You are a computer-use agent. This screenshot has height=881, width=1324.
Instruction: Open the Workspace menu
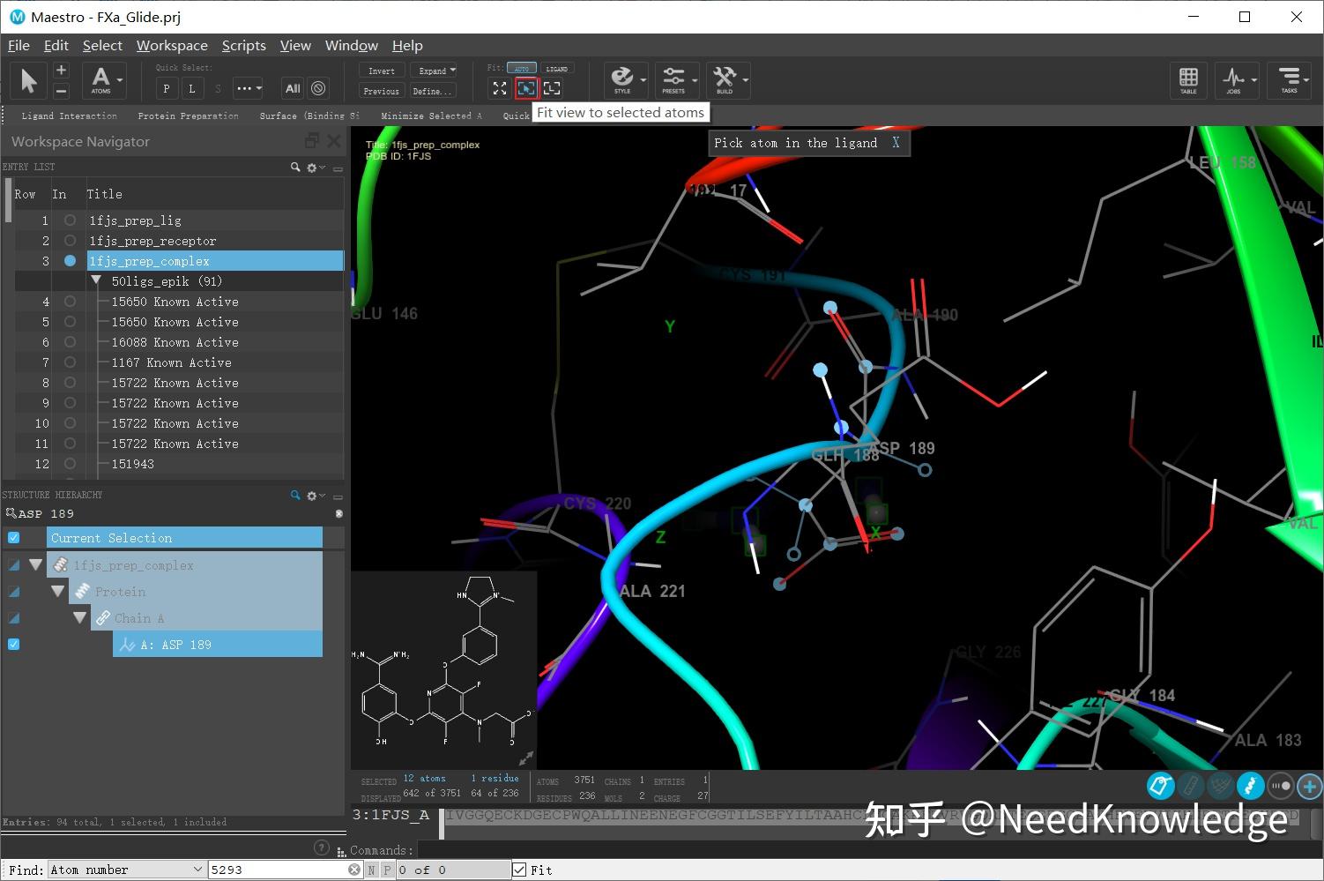172,45
